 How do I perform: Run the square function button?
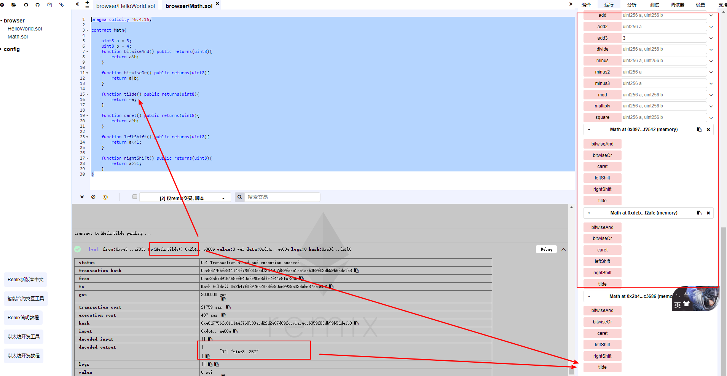(603, 117)
